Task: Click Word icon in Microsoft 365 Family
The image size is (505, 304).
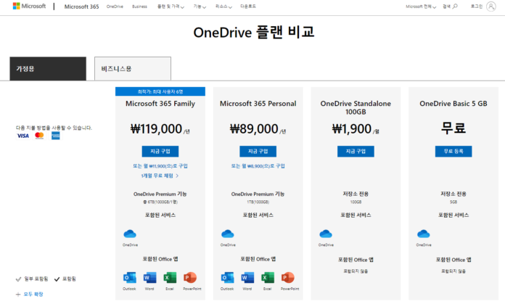Action: pyautogui.click(x=149, y=278)
